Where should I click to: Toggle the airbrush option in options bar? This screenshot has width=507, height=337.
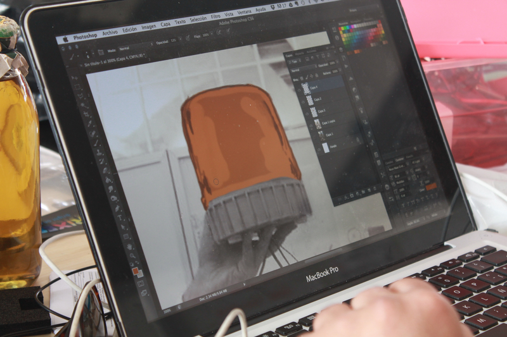[219, 32]
